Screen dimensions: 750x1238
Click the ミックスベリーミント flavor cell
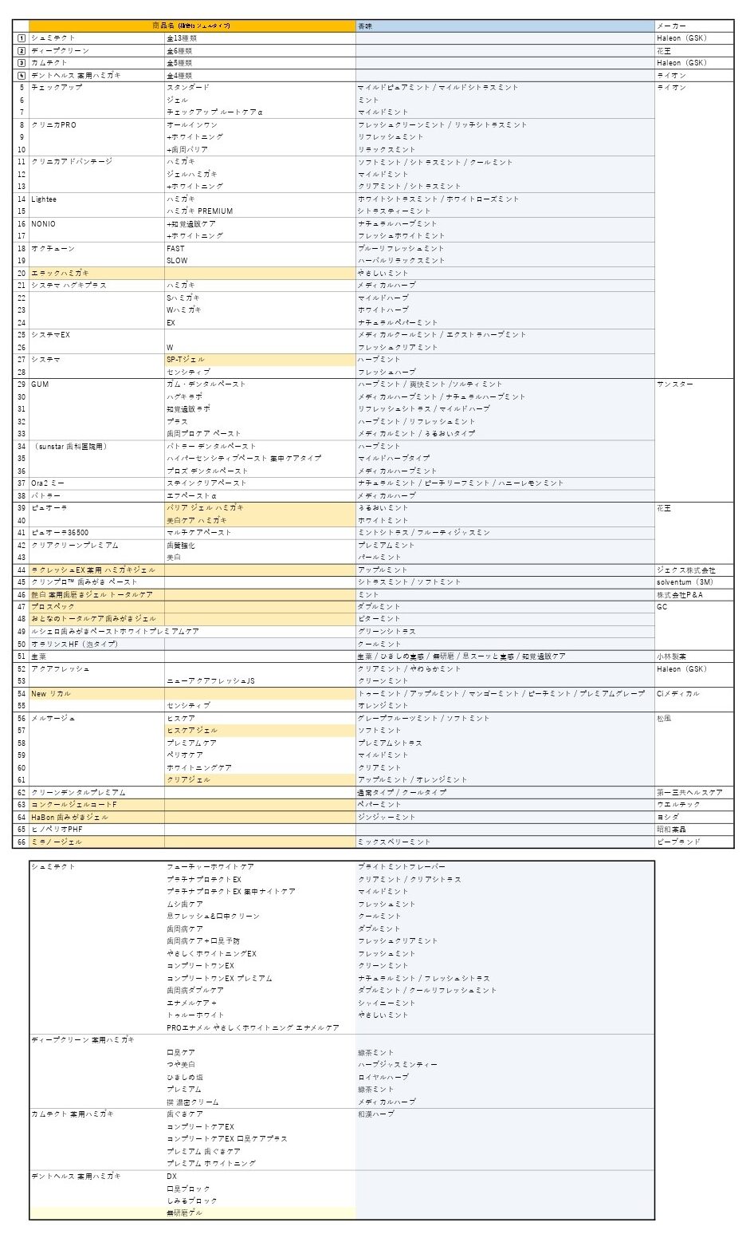pos(505,842)
